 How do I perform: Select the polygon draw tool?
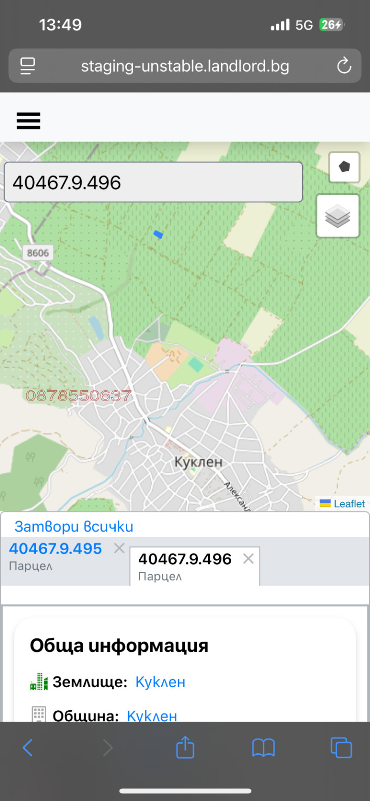pyautogui.click(x=344, y=167)
